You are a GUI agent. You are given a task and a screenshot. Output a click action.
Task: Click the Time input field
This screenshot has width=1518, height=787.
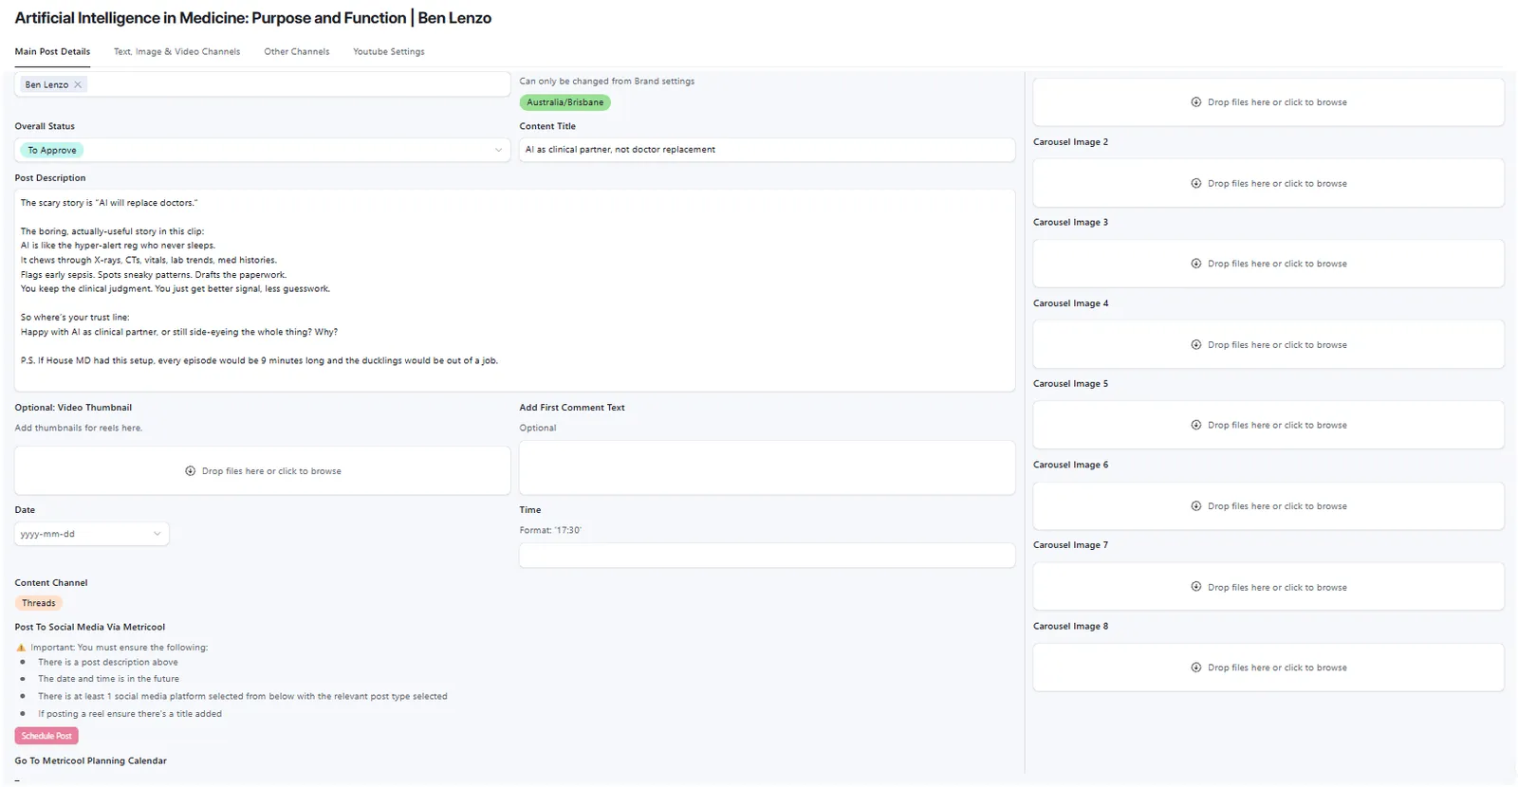(x=767, y=556)
